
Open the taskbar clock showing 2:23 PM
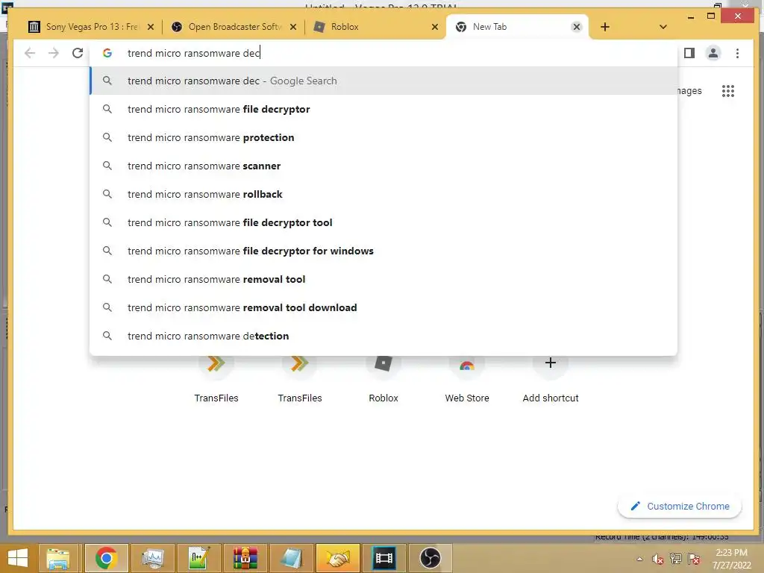pos(731,559)
